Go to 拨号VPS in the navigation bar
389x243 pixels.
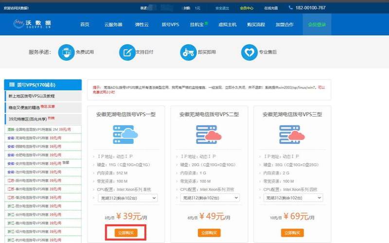coord(171,24)
